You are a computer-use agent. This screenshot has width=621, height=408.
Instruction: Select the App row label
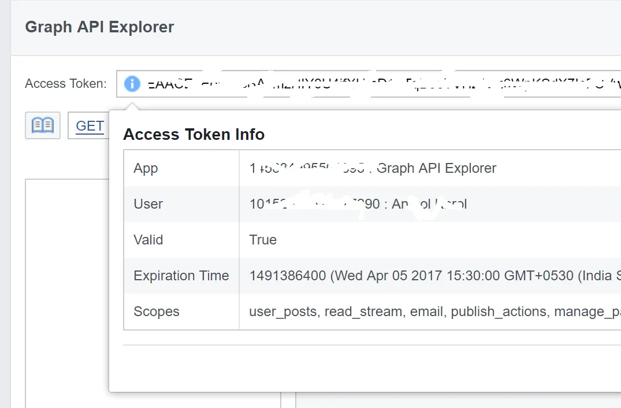[x=146, y=168]
